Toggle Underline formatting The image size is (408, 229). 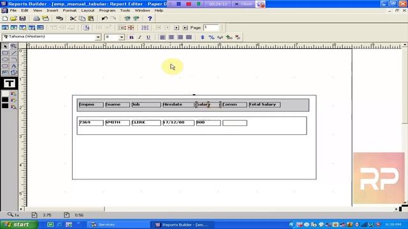(x=149, y=37)
